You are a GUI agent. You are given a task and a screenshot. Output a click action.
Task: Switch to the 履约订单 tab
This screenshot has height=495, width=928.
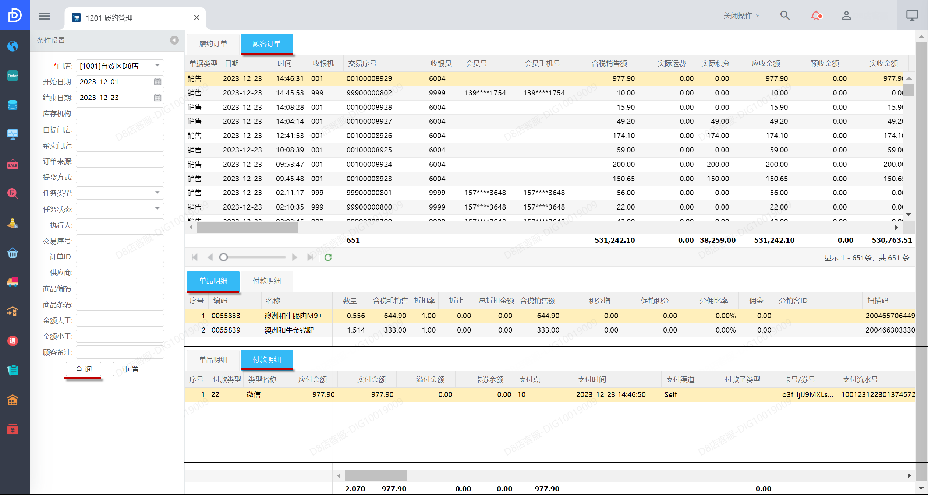(x=213, y=43)
